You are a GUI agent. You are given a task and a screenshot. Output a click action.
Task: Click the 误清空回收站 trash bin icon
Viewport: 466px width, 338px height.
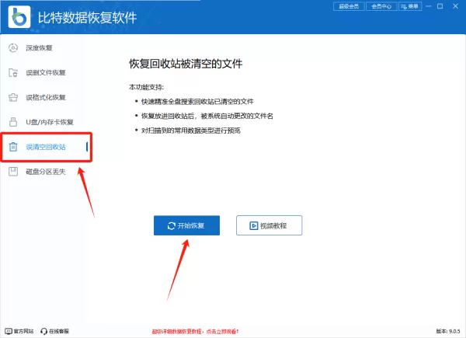13,147
